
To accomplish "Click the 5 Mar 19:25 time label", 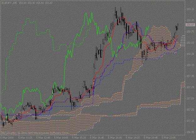I will click(133, 137).
